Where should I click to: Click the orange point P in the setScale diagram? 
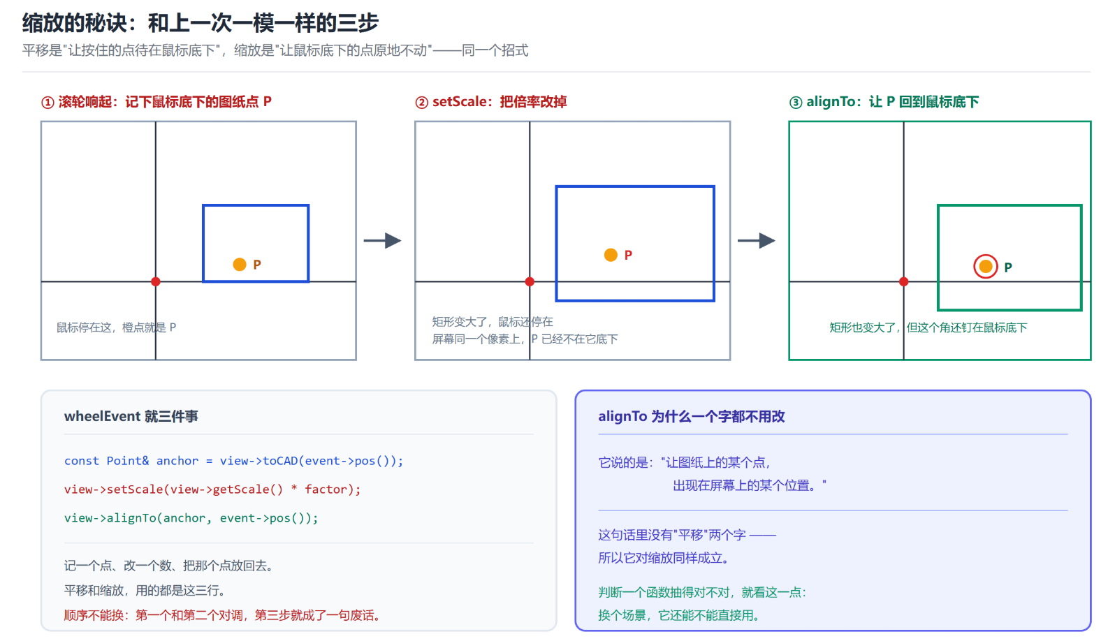611,255
